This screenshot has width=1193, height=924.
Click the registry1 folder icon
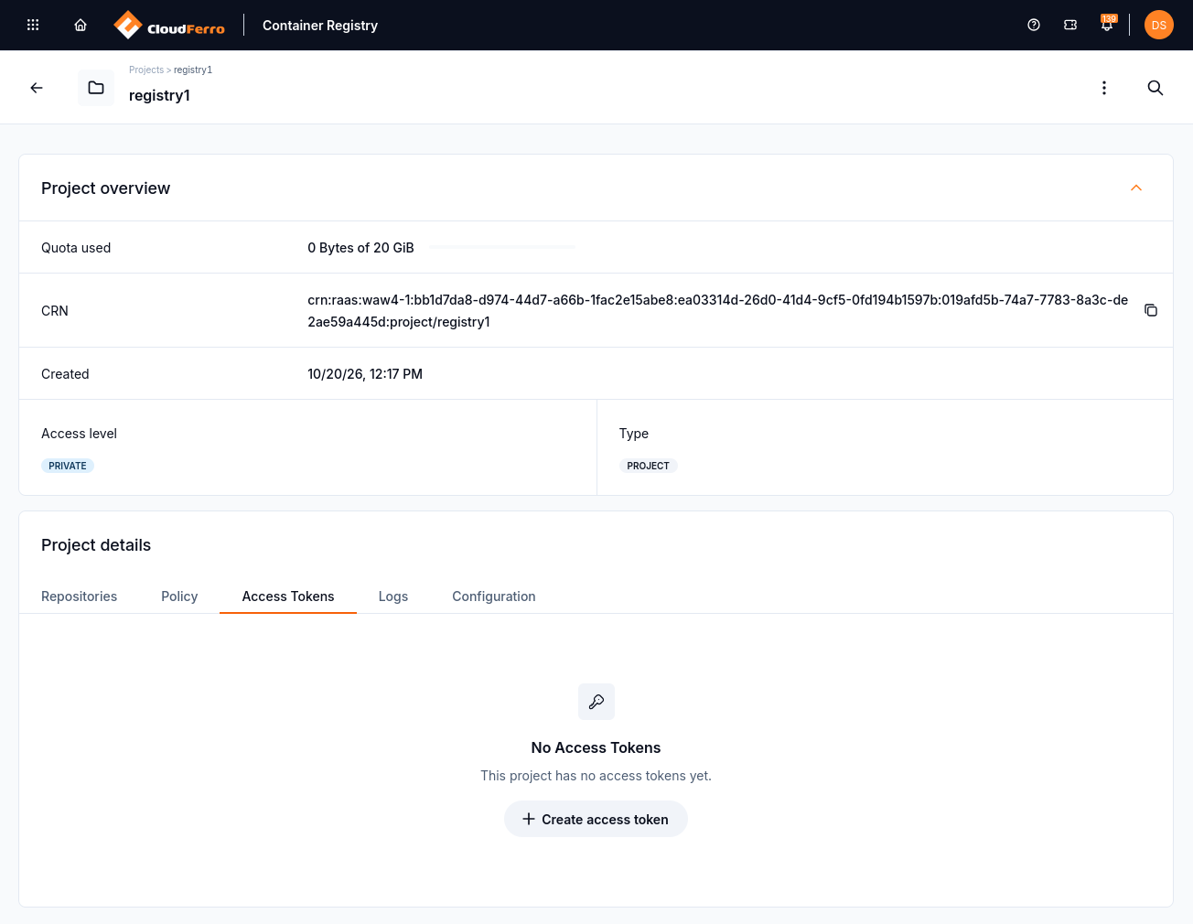96,88
